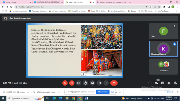Select the 32 others participants tile

coord(163,66)
